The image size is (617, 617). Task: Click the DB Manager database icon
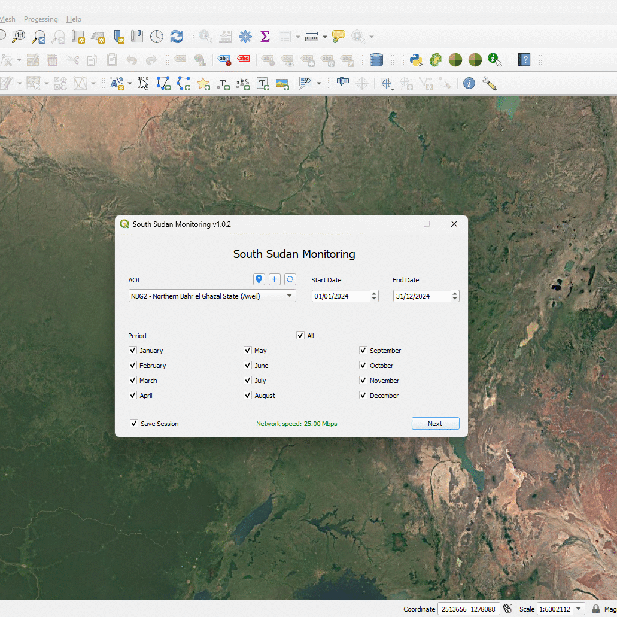click(376, 60)
